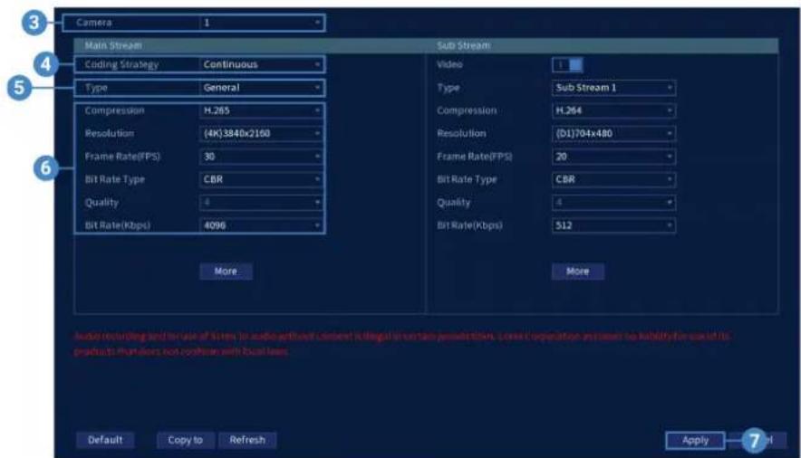Toggle the Sub Stream Video switch
This screenshot has width=801, height=458.
[x=567, y=65]
